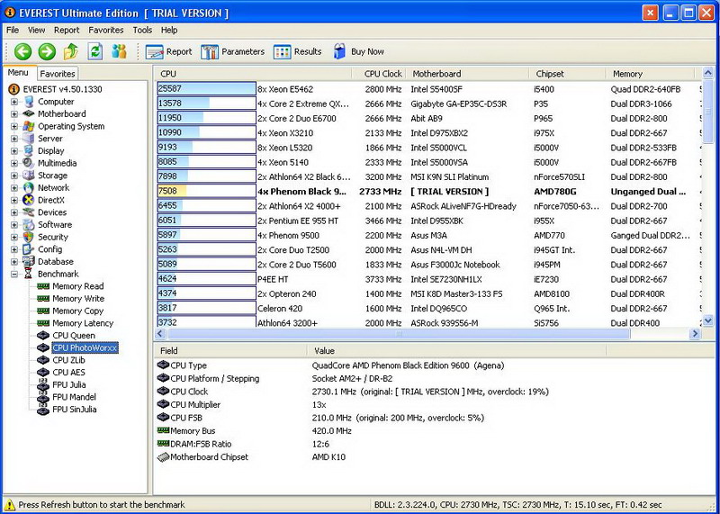
Task: Open the Favorites menu
Action: coord(106,30)
